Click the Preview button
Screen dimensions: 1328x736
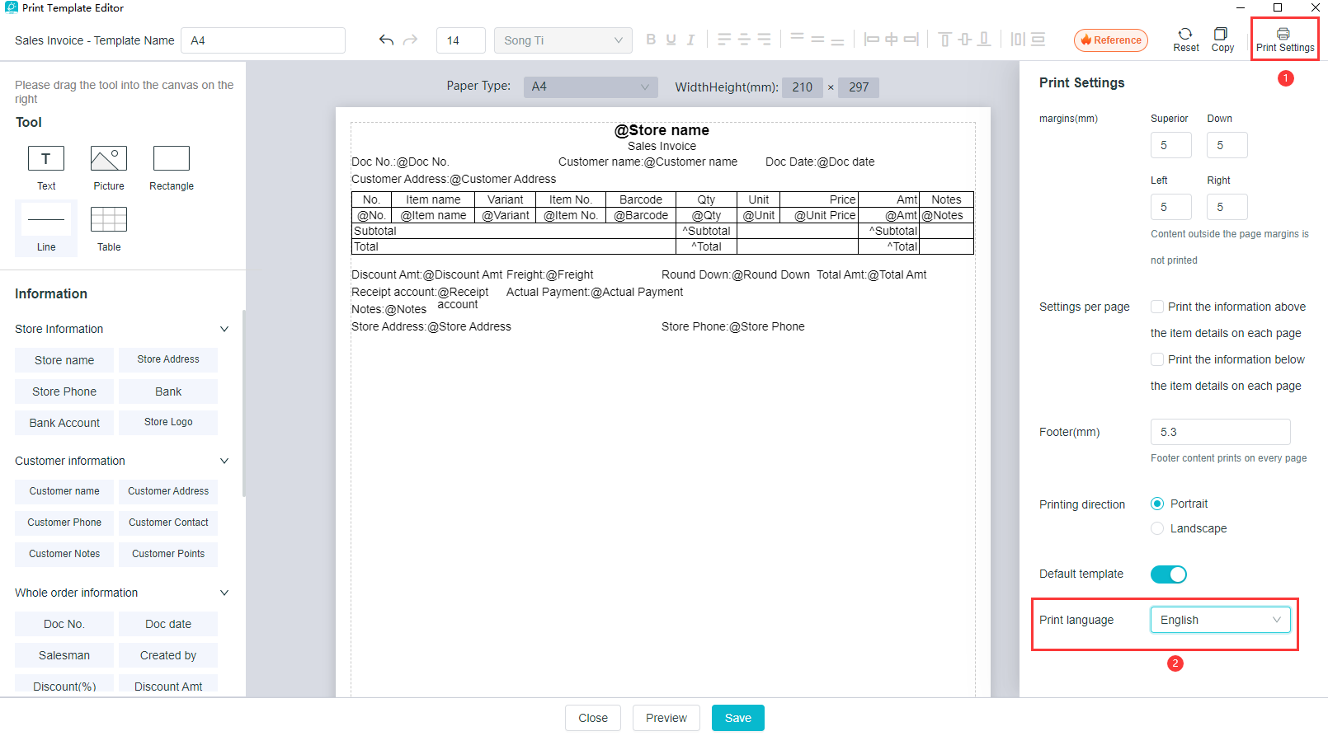tap(666, 718)
